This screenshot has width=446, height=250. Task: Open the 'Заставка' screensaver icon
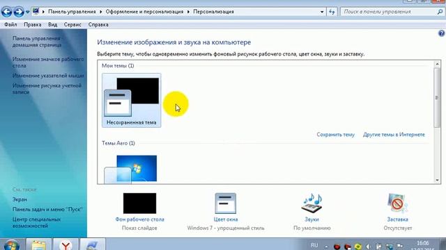point(397,203)
